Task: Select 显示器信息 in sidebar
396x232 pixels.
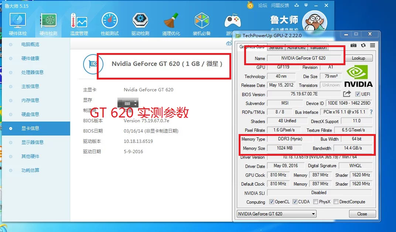Action: 33,142
